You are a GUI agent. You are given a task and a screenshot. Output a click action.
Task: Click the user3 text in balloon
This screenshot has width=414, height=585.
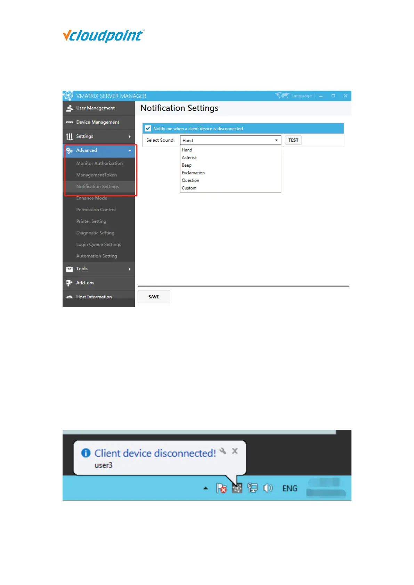click(x=104, y=465)
